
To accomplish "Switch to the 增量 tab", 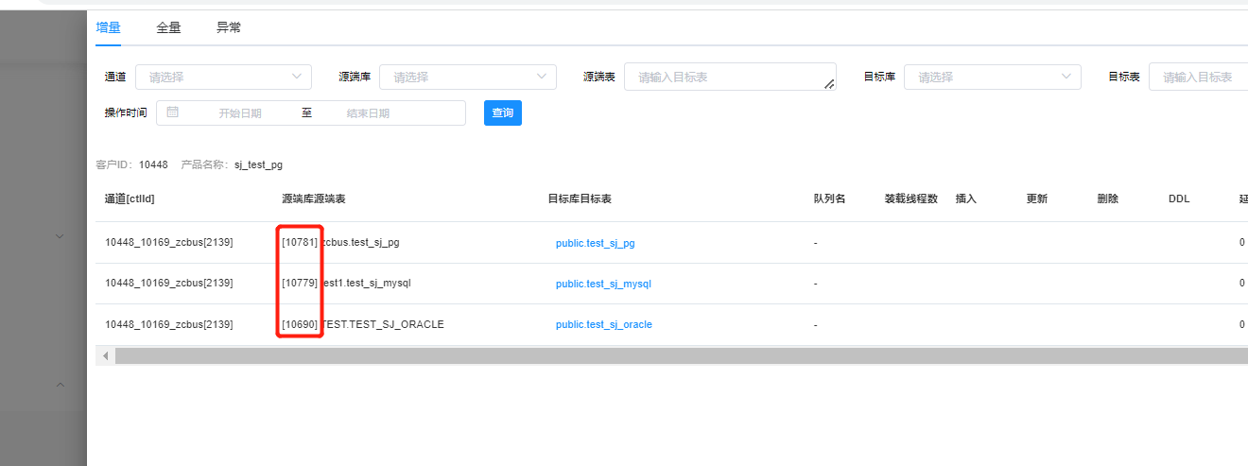I will 109,27.
